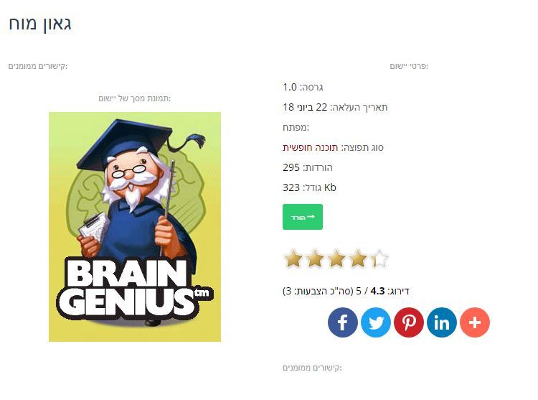
Task: Rate with the half-empty last star
Action: point(379,259)
